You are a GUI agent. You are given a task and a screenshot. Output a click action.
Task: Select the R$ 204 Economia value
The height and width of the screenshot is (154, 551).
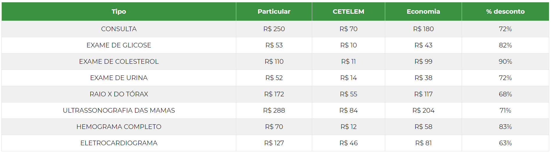423,110
